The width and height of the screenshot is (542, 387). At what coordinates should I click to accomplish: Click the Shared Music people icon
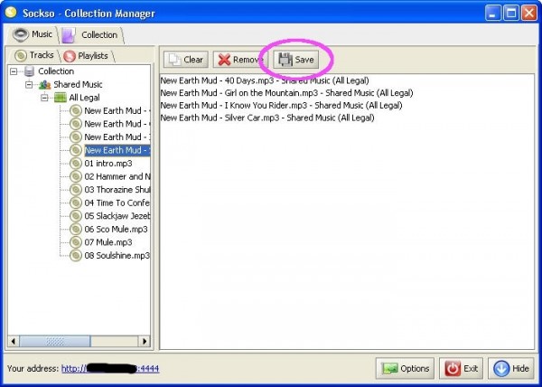45,85
